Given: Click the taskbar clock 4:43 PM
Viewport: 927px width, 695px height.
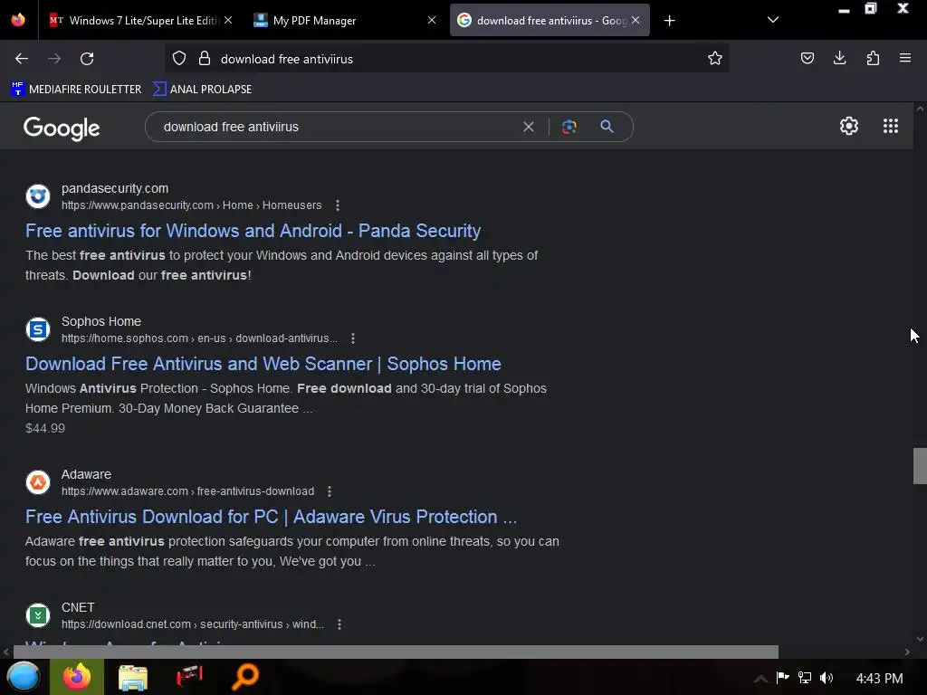Looking at the screenshot, I should click(880, 679).
